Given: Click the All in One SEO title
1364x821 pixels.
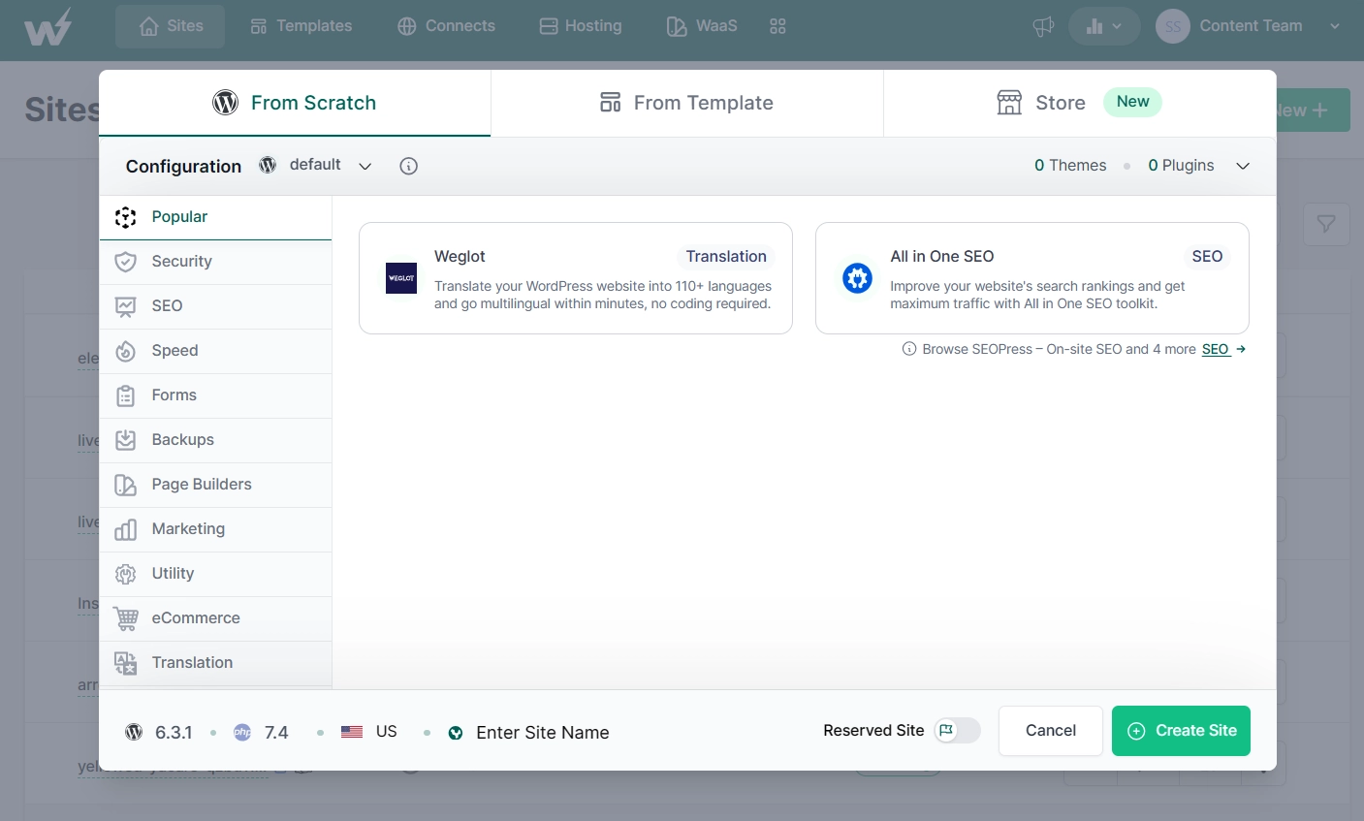Looking at the screenshot, I should coord(942,257).
